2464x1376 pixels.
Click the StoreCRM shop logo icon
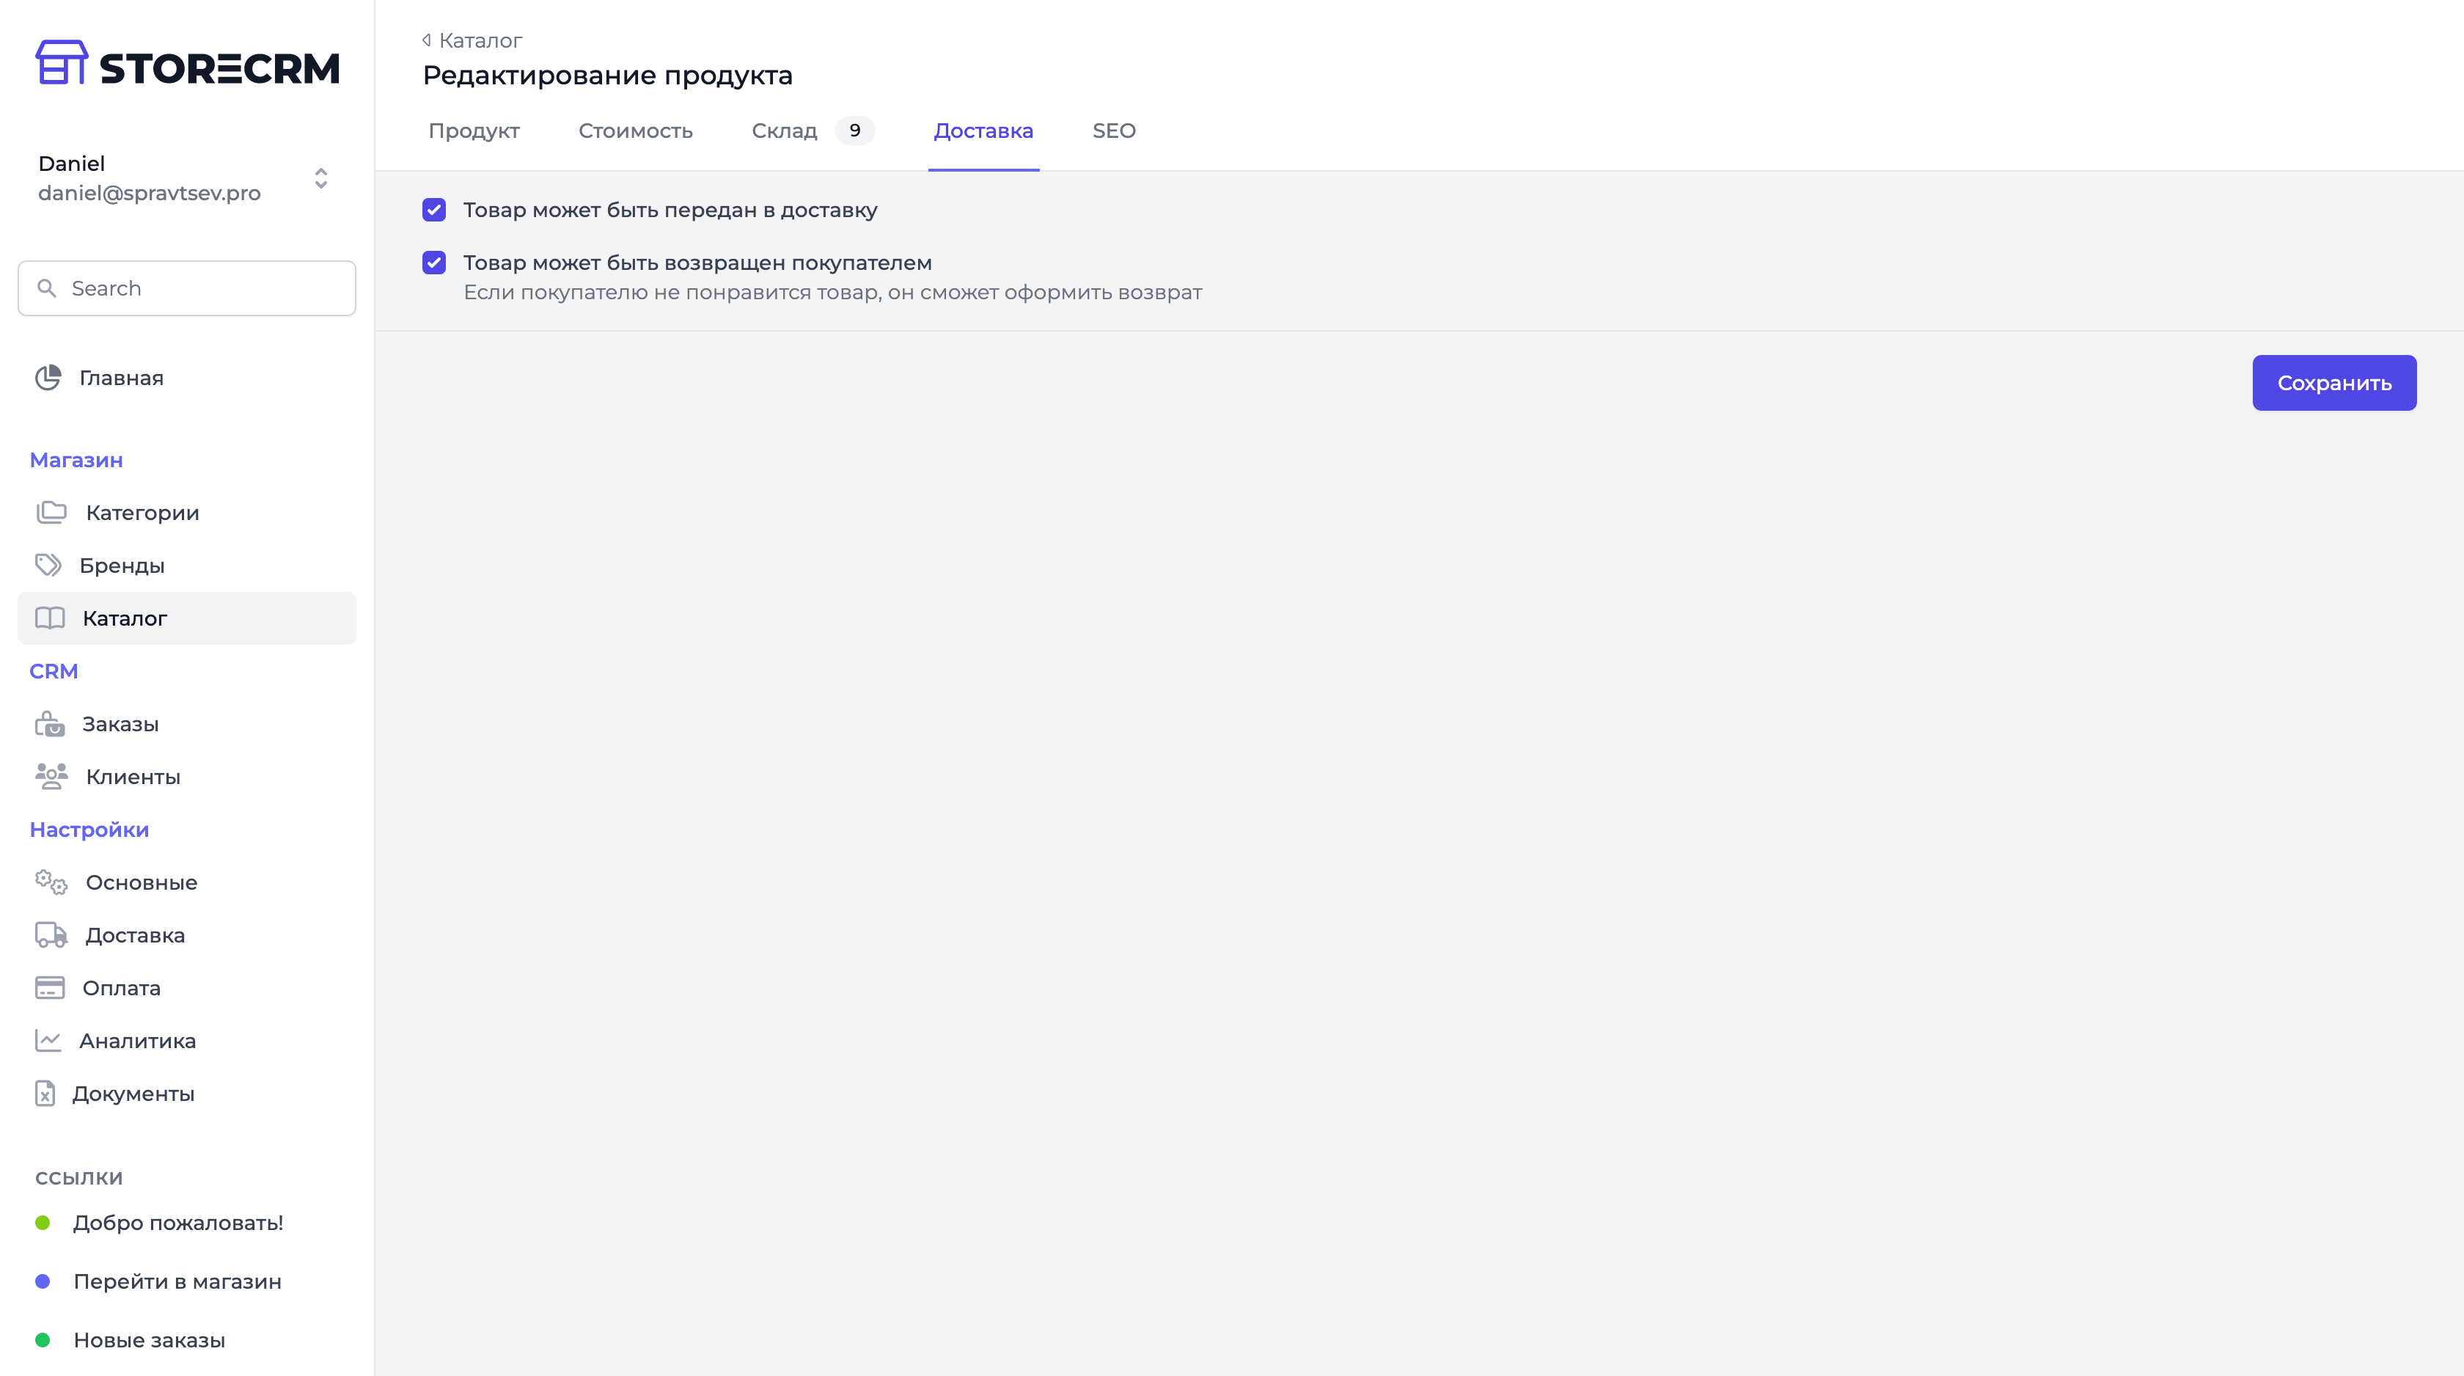coord(61,63)
